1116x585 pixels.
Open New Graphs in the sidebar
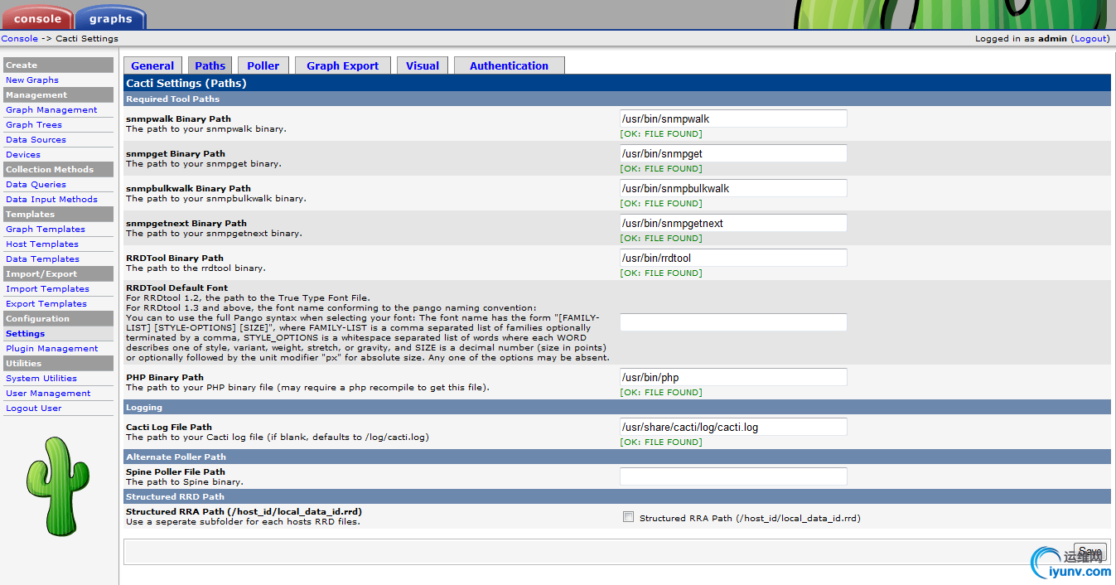click(x=32, y=80)
